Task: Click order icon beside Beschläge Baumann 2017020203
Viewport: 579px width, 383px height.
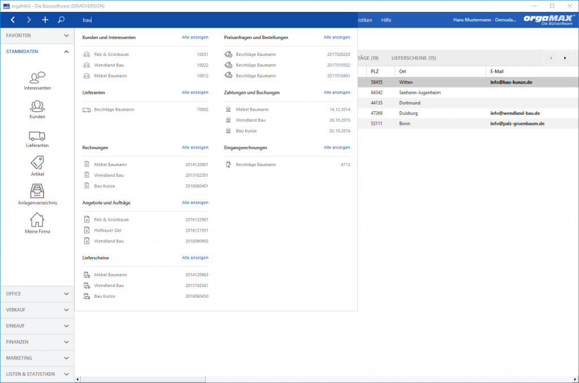Action: 228,54
